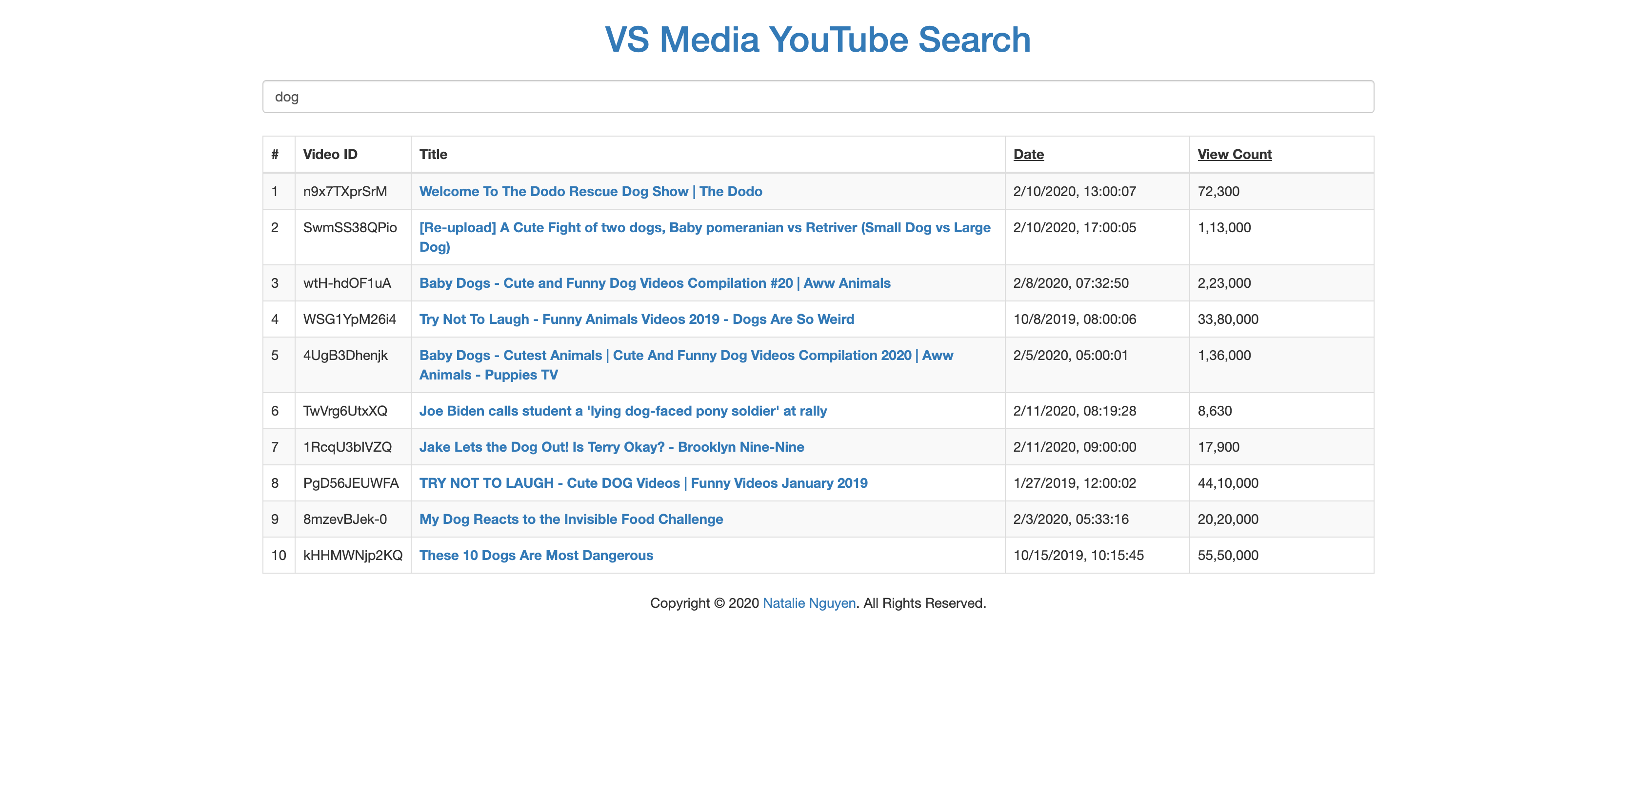Click row number '10' cell
This screenshot has height=799, width=1637.
[279, 556]
